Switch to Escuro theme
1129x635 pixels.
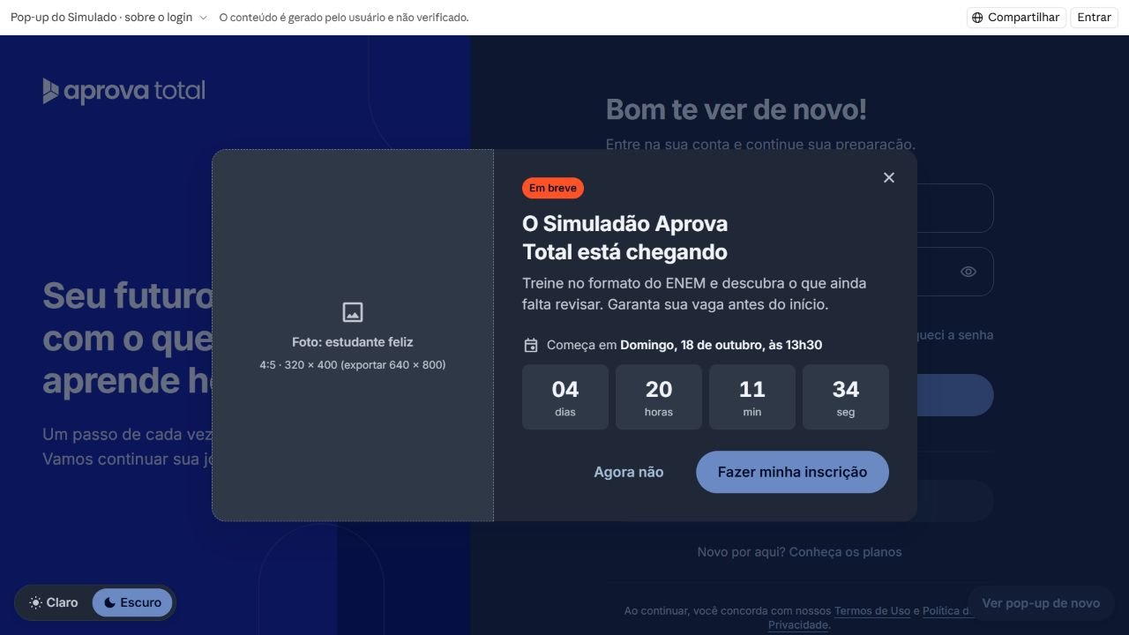[x=132, y=602]
